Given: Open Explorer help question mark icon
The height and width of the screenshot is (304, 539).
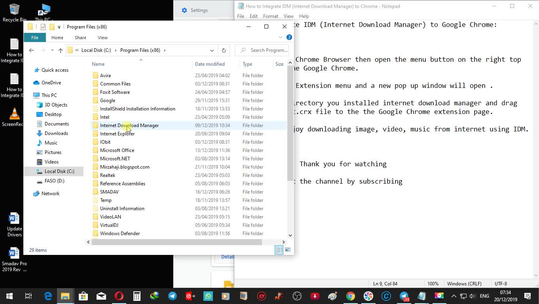Looking at the screenshot, I should coord(289,37).
